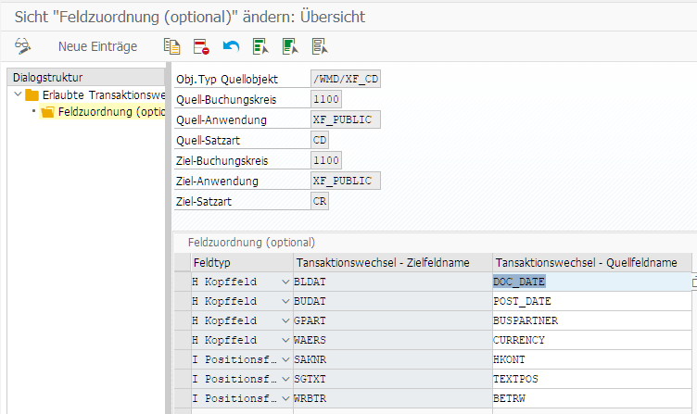Image resolution: width=697 pixels, height=414 pixels.
Task: Click the blue undo arrow icon
Action: point(231,46)
